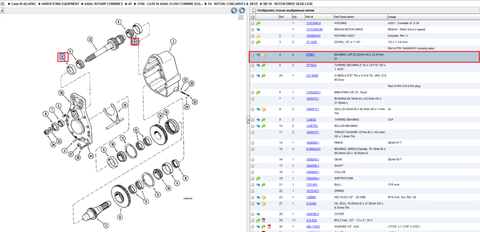Click the add-all circle in table header
This screenshot has width=480, height=232.
point(252,17)
